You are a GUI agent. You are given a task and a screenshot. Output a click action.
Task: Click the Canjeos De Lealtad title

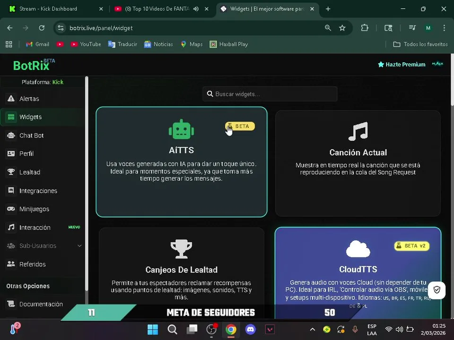[x=181, y=270]
